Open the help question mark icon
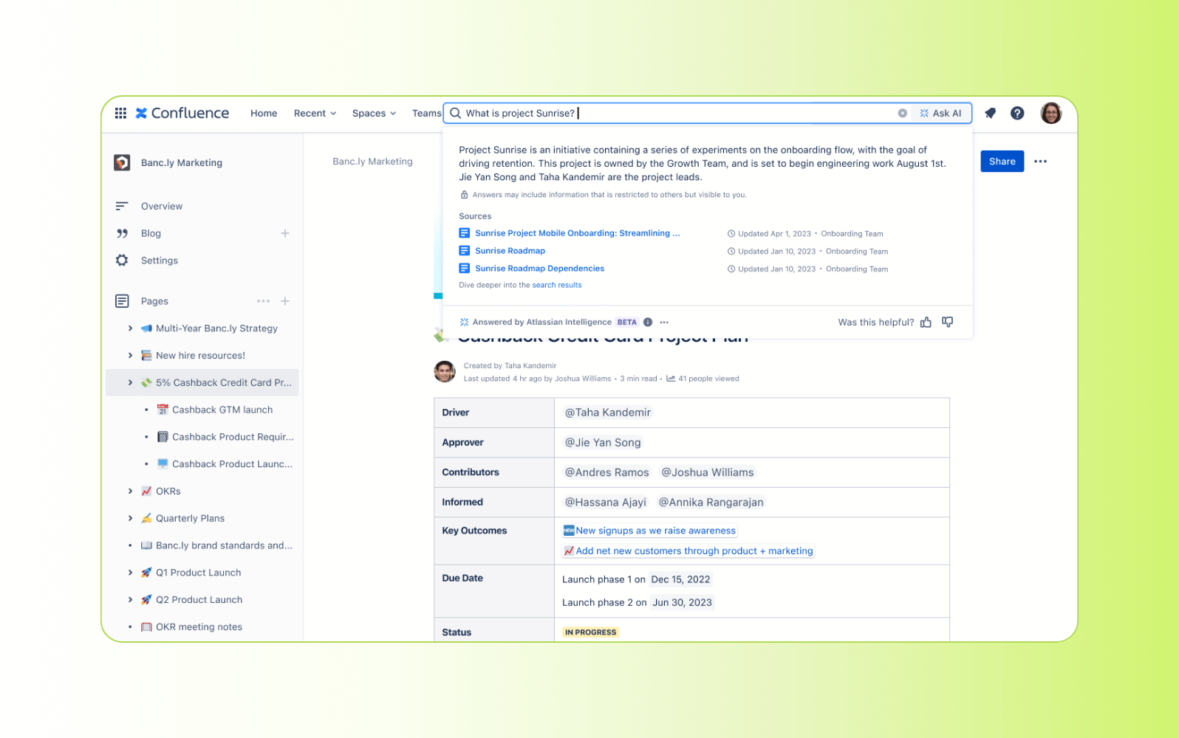The image size is (1179, 738). (1017, 113)
